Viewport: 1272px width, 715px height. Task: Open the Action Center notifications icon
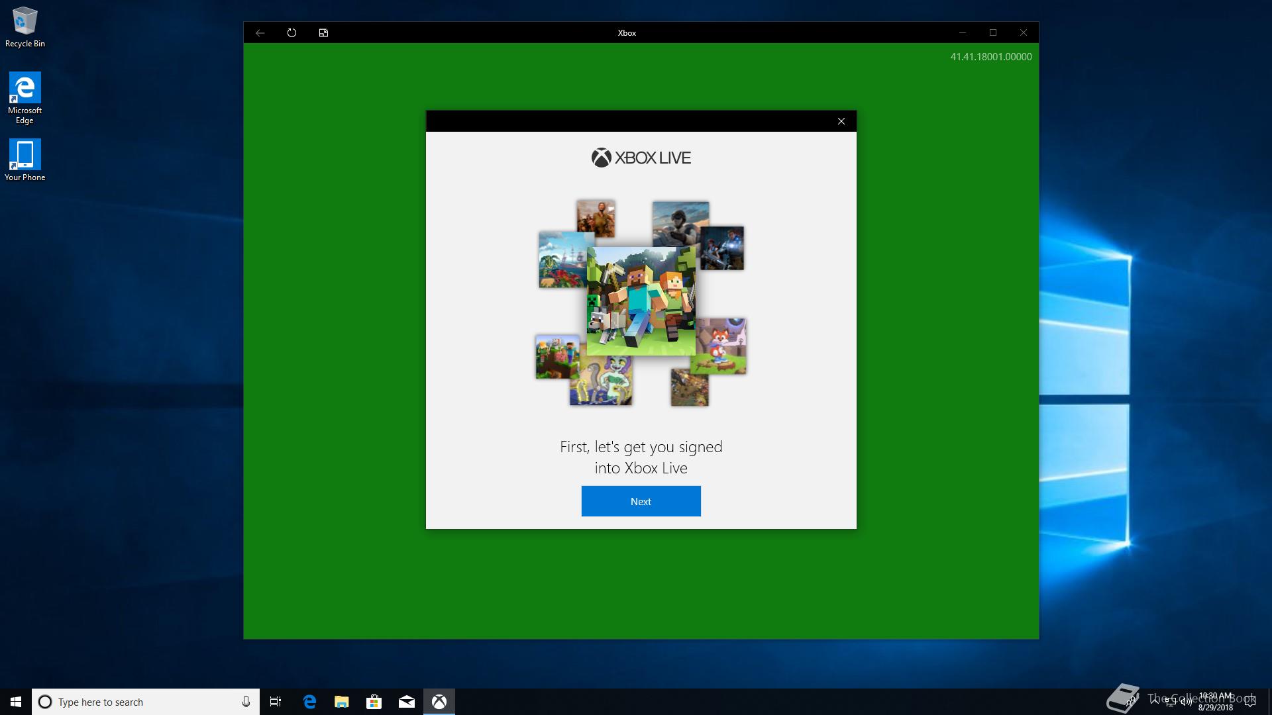pyautogui.click(x=1250, y=702)
